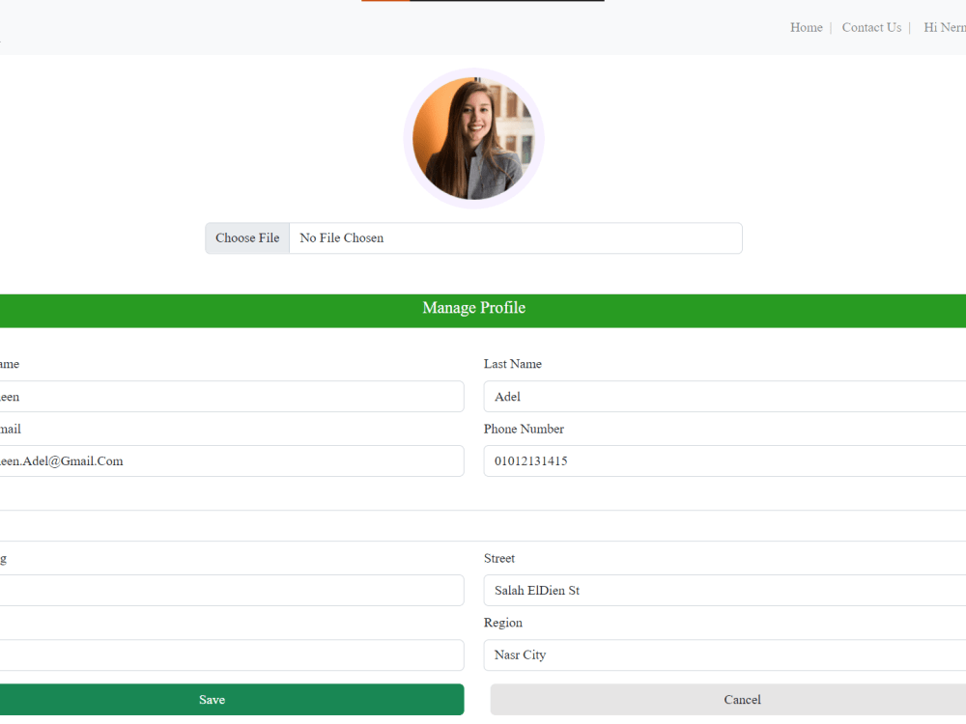
Task: Click the No File Chosen field
Action: (x=516, y=238)
